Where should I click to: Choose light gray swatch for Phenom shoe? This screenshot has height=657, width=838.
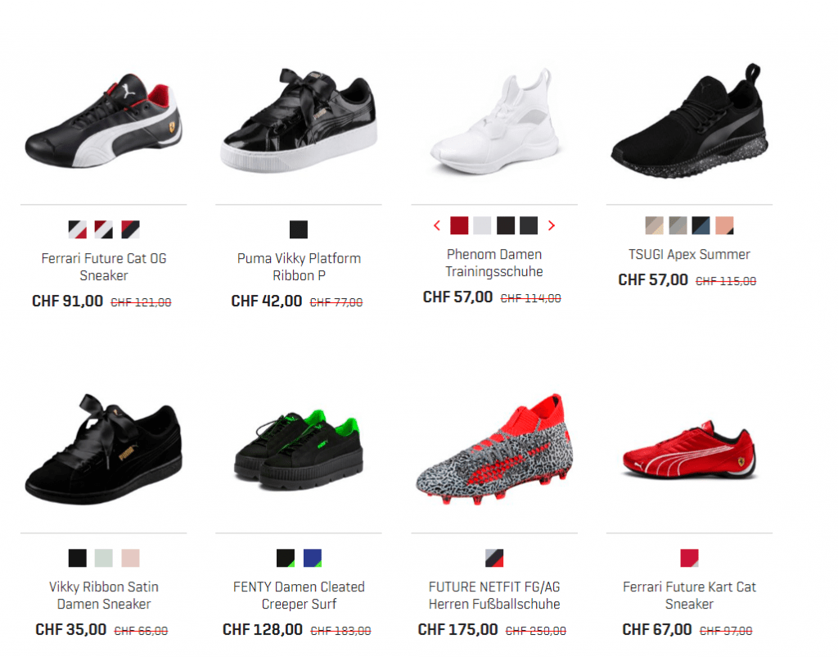tap(482, 226)
